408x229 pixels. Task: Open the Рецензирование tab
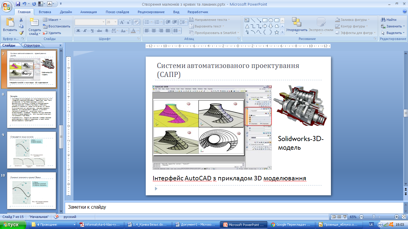(151, 12)
